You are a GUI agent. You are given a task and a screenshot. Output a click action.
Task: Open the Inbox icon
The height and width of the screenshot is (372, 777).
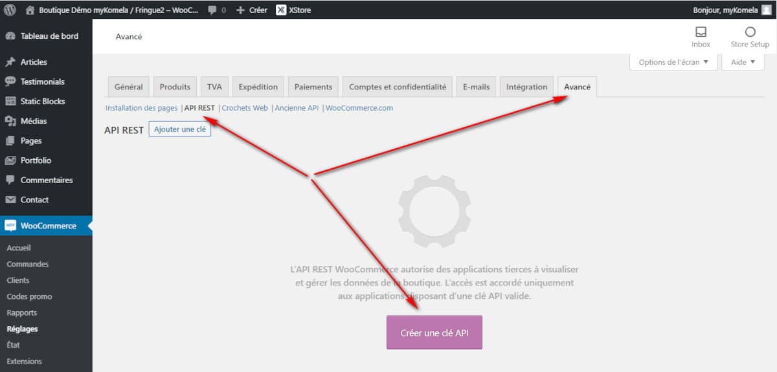[701, 32]
